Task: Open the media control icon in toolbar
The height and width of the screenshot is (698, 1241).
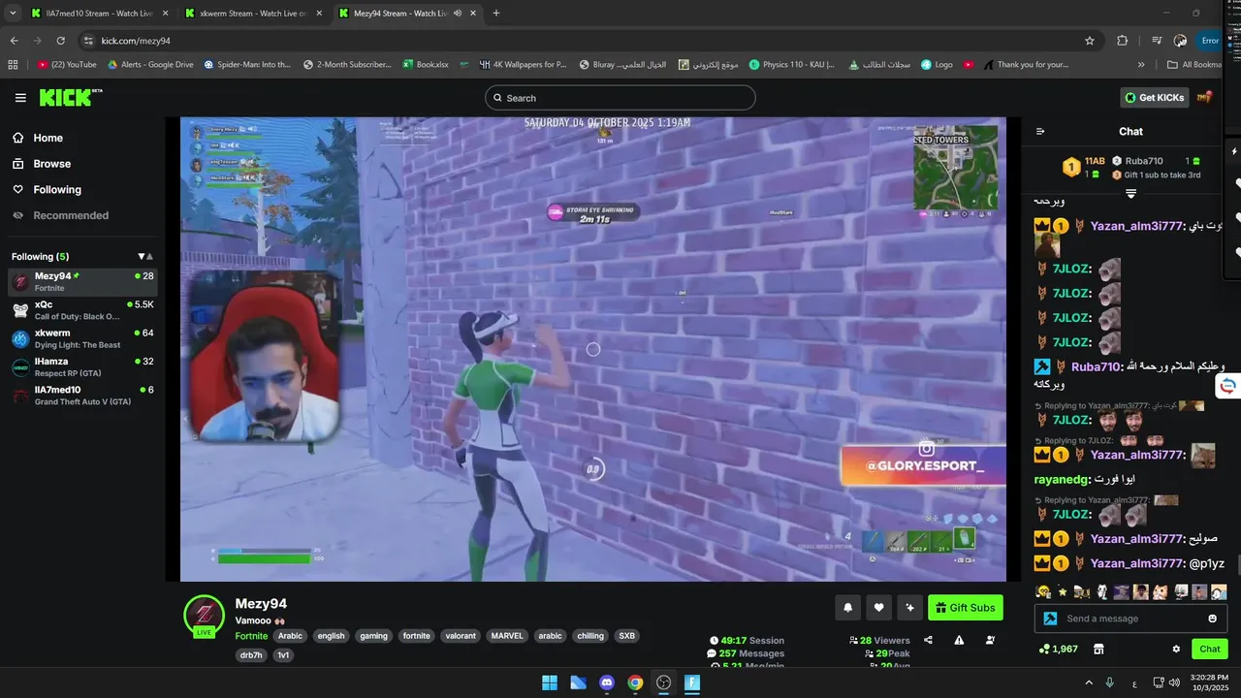Action: point(1157,41)
